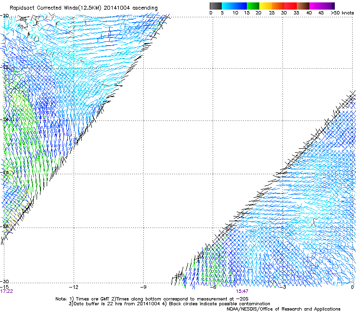Click the 'Data buffer is 22 hrs' note
This screenshot has height=312, width=356.
169,304
